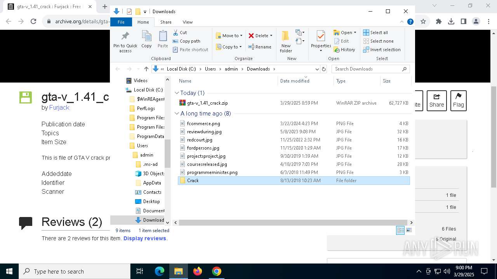Select Copy path command

click(x=186, y=41)
